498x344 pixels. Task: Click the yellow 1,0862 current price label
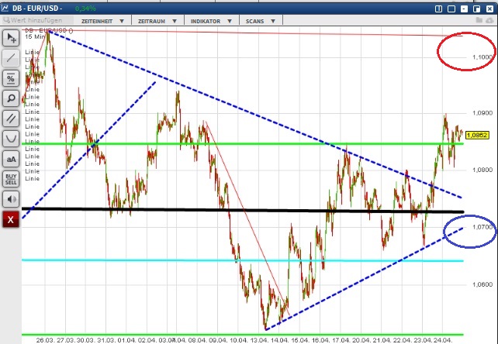[x=477, y=135]
